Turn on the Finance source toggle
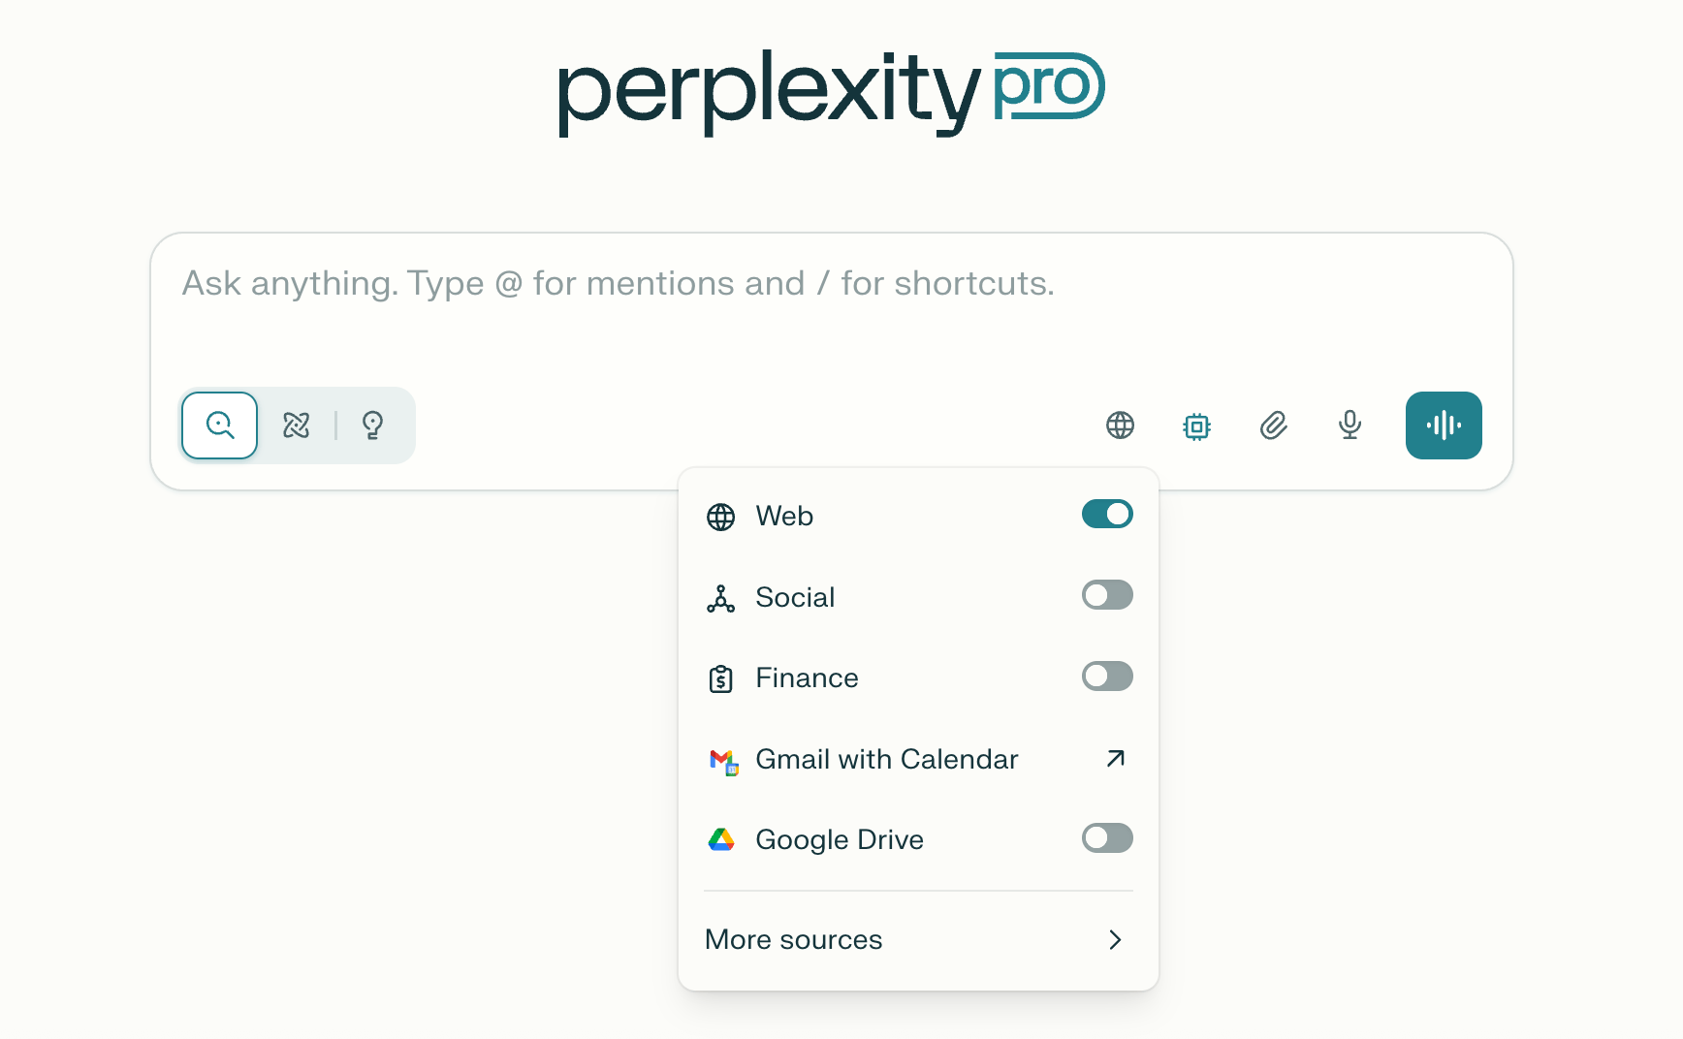 (1107, 677)
